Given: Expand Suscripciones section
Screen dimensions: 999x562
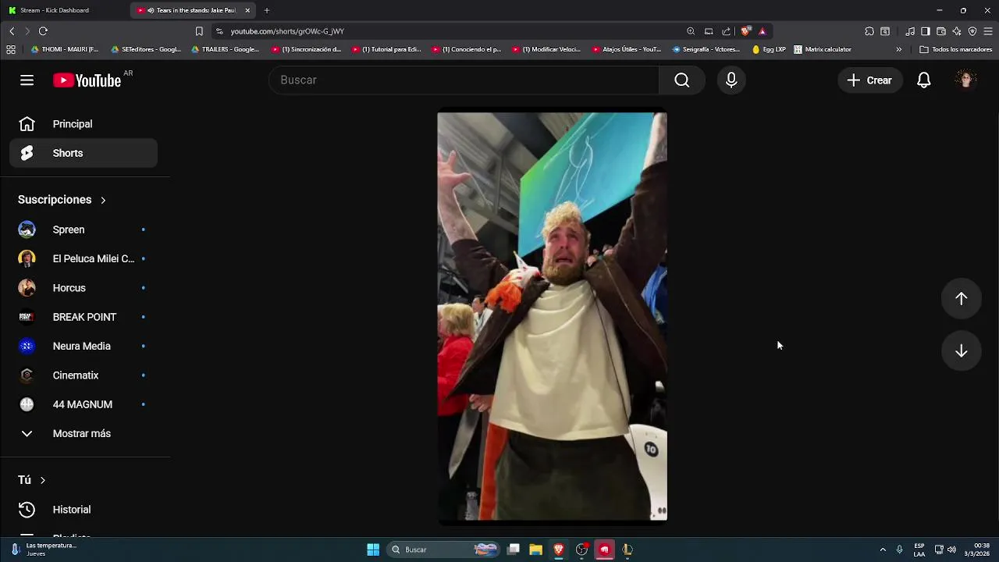Looking at the screenshot, I should pos(62,200).
